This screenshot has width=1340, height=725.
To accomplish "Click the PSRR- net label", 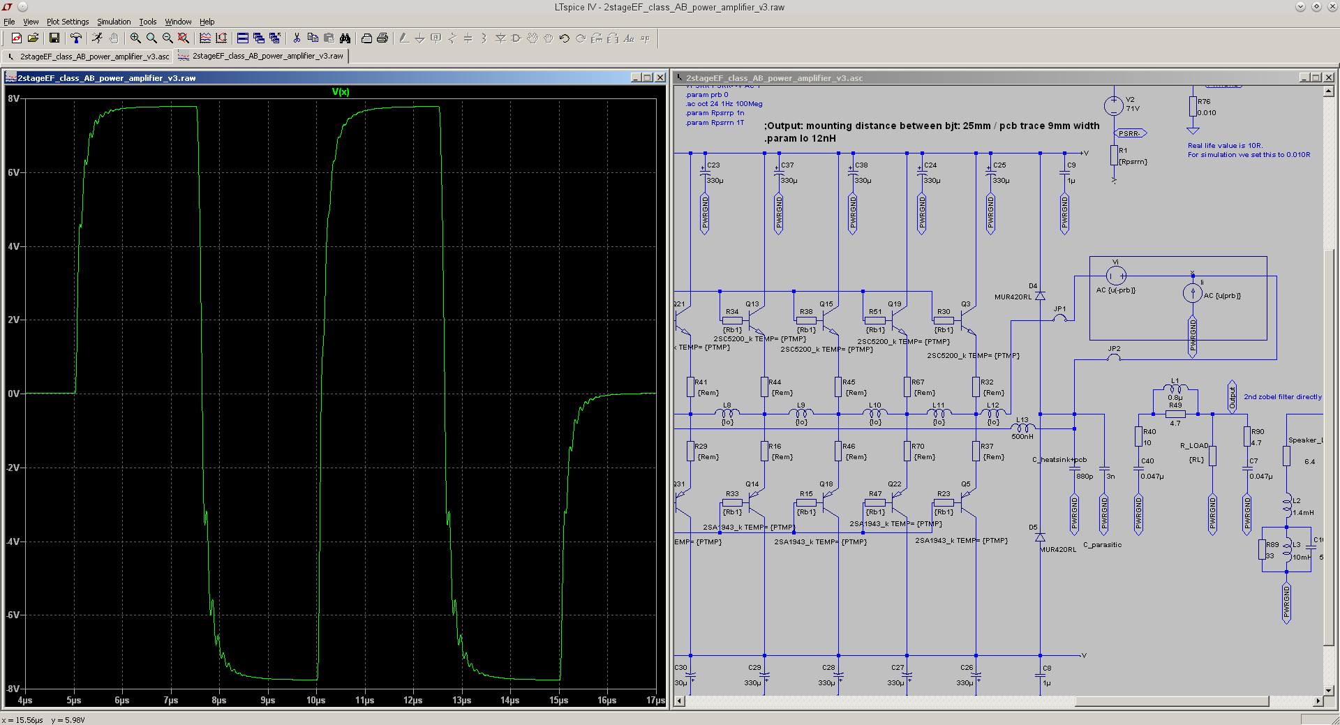I will pyautogui.click(x=1129, y=133).
